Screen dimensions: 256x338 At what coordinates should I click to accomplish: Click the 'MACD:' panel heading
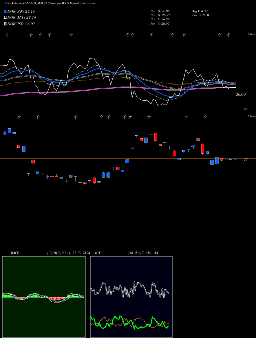tap(15, 253)
